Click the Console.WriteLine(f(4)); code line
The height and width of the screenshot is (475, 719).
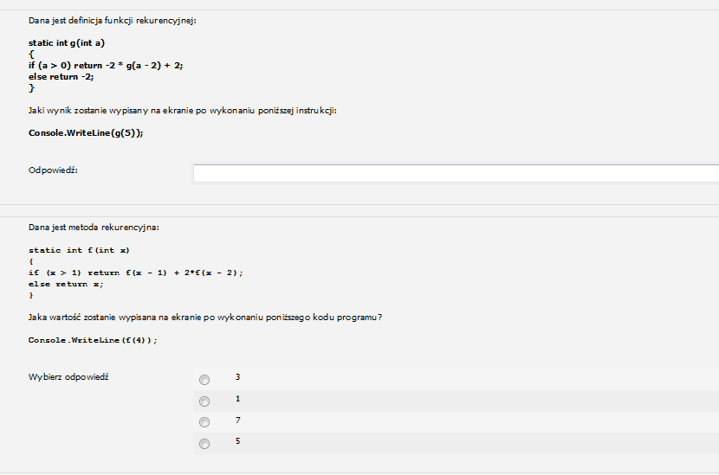tap(93, 340)
